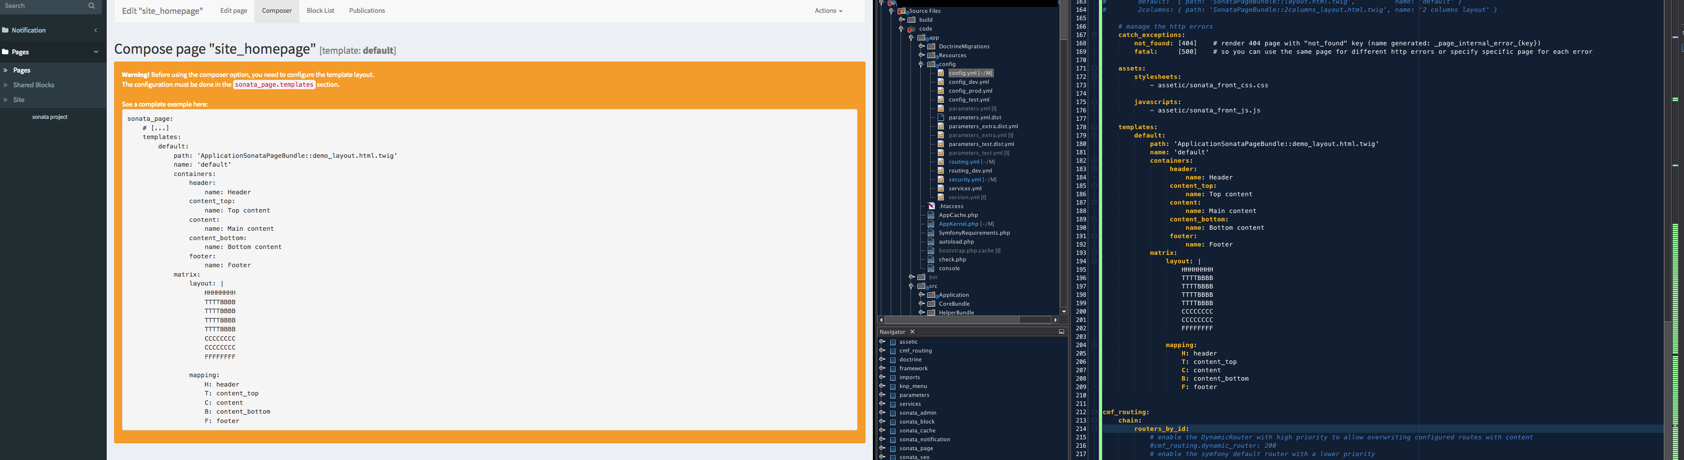Select config.yml file icon in tree
This screenshot has height=460, width=1684.
[942, 73]
